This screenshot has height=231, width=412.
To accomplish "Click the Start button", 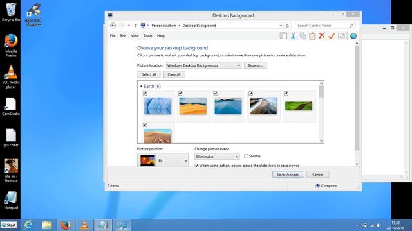I will coord(9,225).
